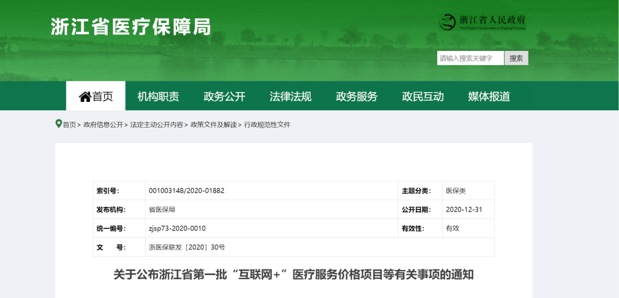Screen dimensions: 619x298
Task: Select the 医保类 topic category cell
Action: pyautogui.click(x=468, y=190)
